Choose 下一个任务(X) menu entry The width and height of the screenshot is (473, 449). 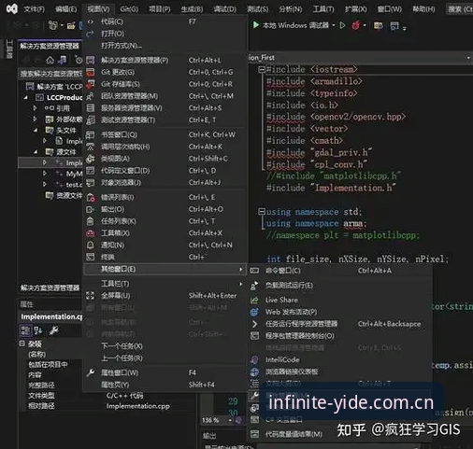pos(165,346)
